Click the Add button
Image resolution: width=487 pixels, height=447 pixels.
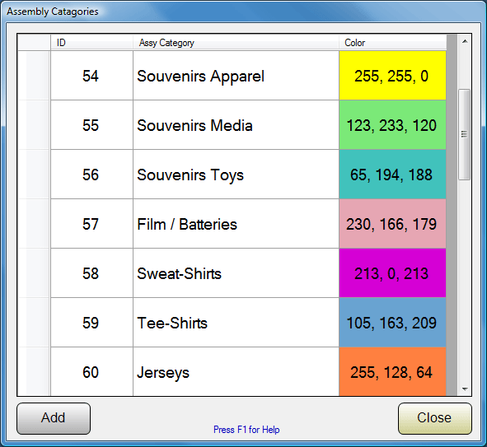click(54, 418)
